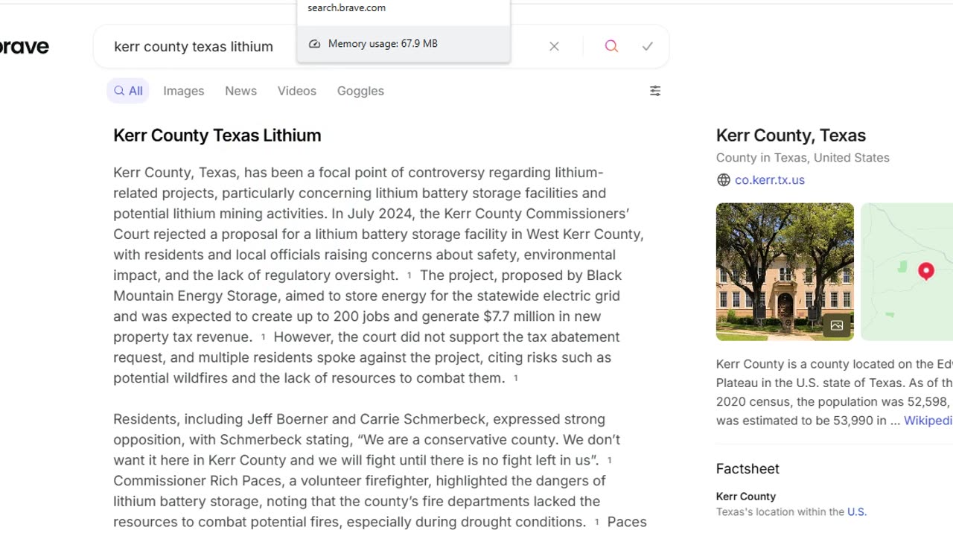The width and height of the screenshot is (953, 536).
Task: Click citation 1 after 'regulatory oversight'
Action: 409,275
